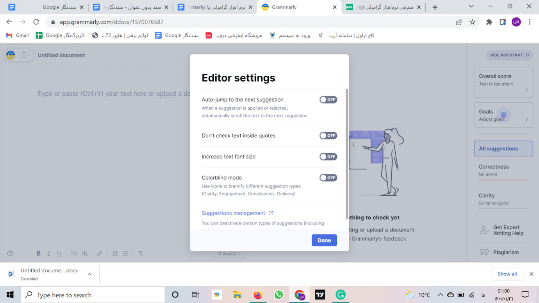539x303 pixels.
Task: Click the address bar URL
Action: (111, 22)
